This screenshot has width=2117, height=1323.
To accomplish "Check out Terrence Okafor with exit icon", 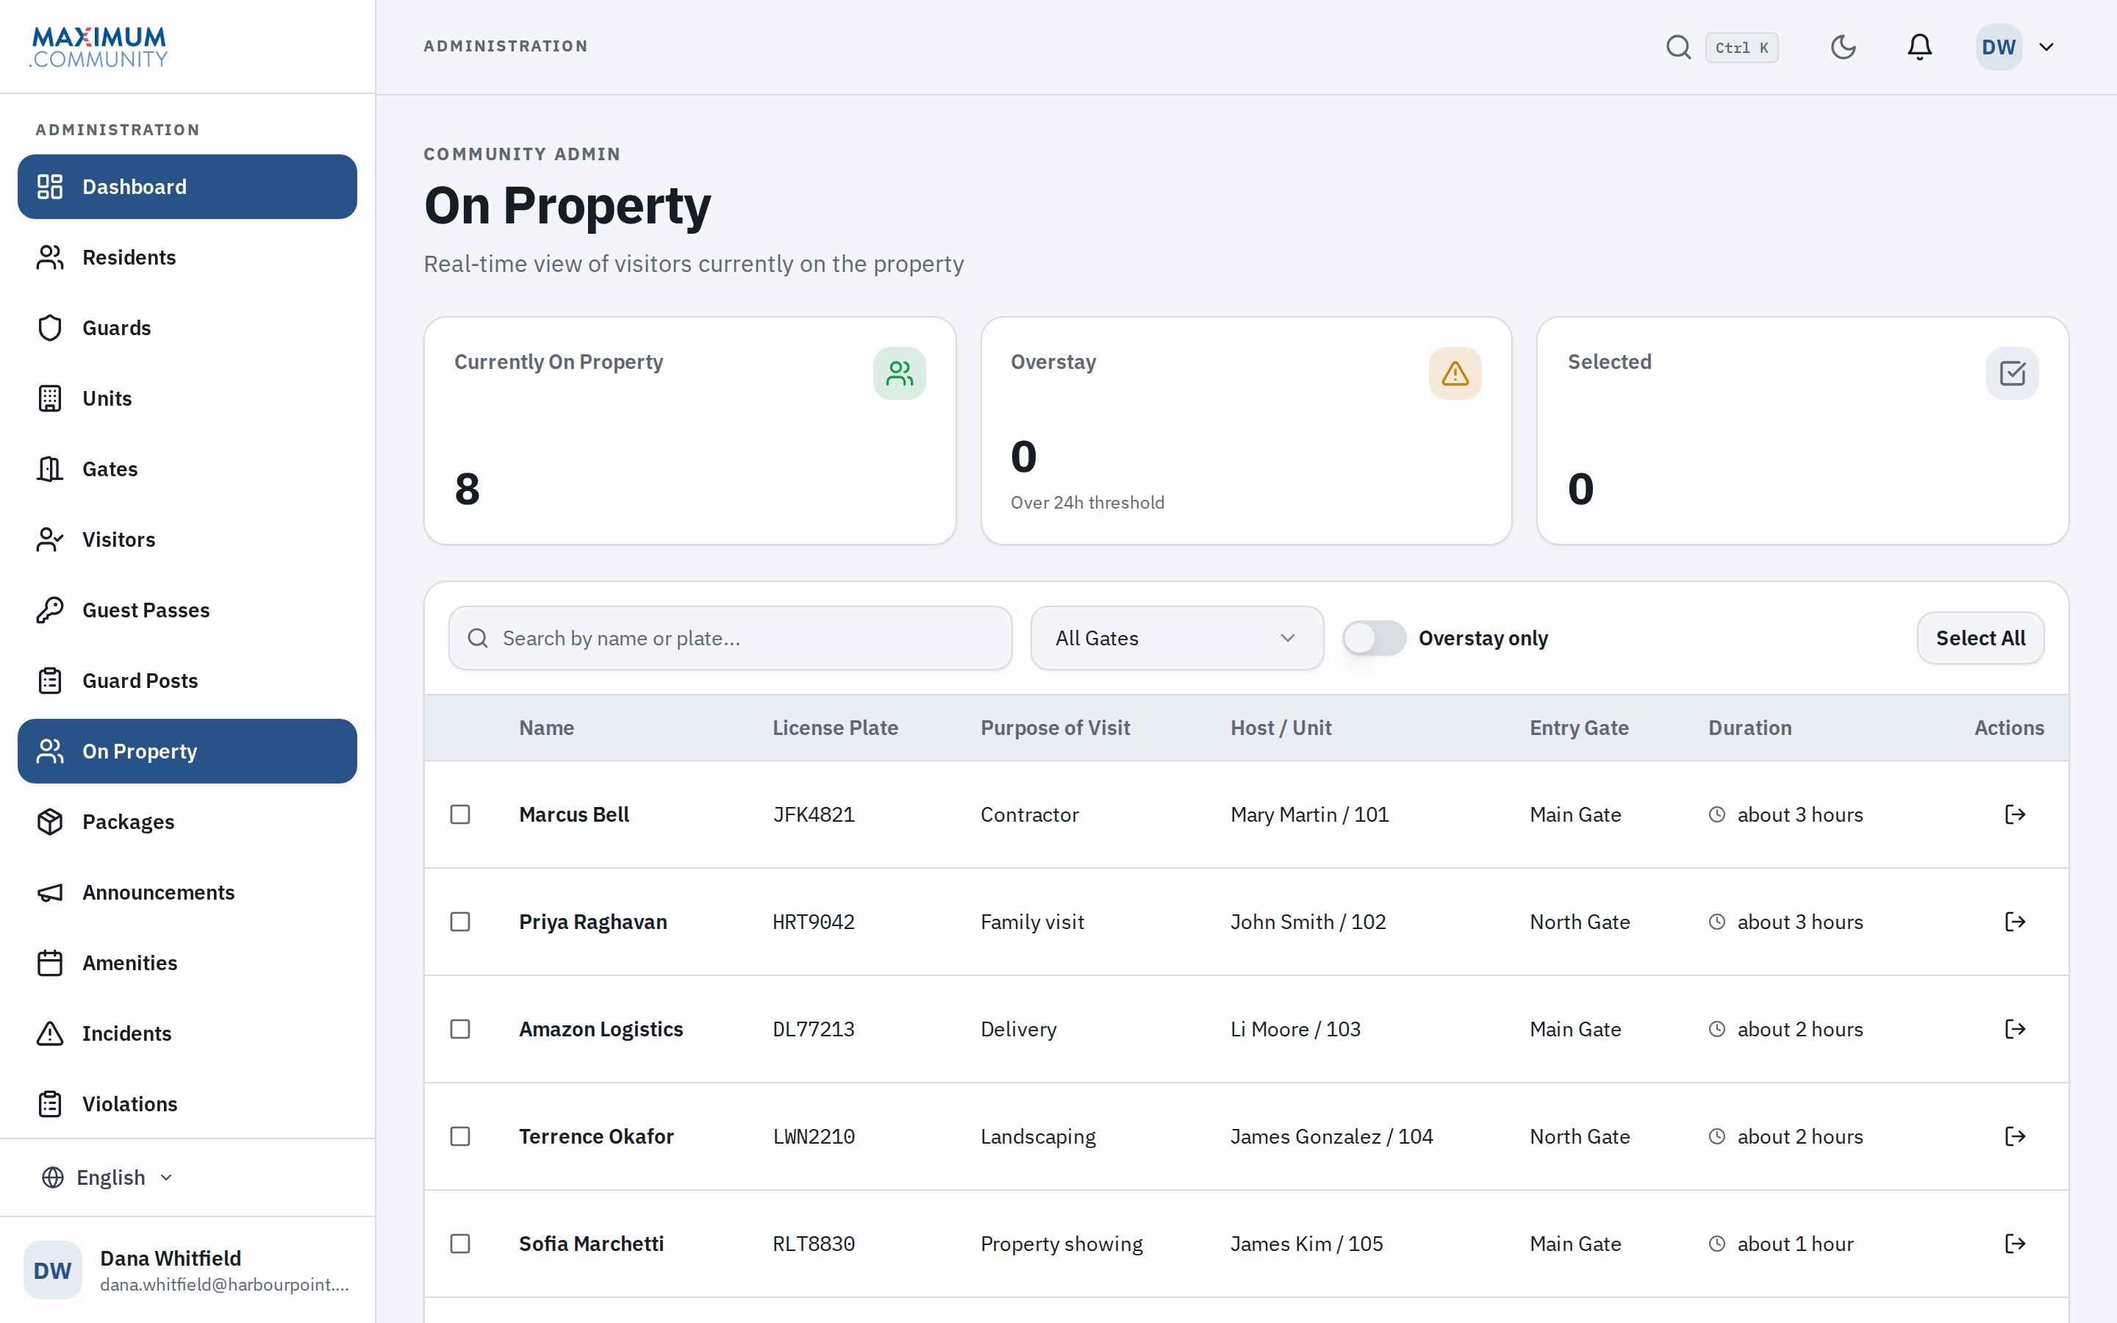I will (x=2015, y=1136).
